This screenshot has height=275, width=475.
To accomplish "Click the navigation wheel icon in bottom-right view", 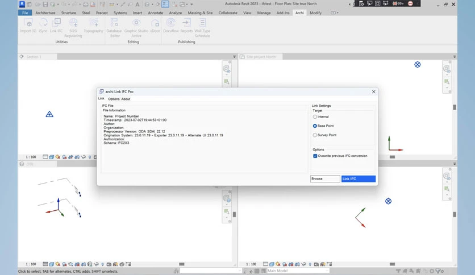I will (447, 176).
